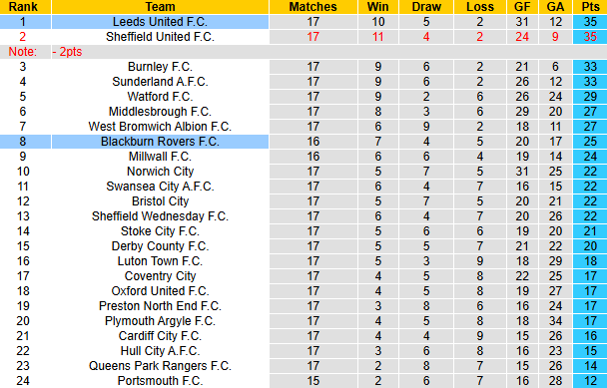Click the GA column header

pos(555,7)
